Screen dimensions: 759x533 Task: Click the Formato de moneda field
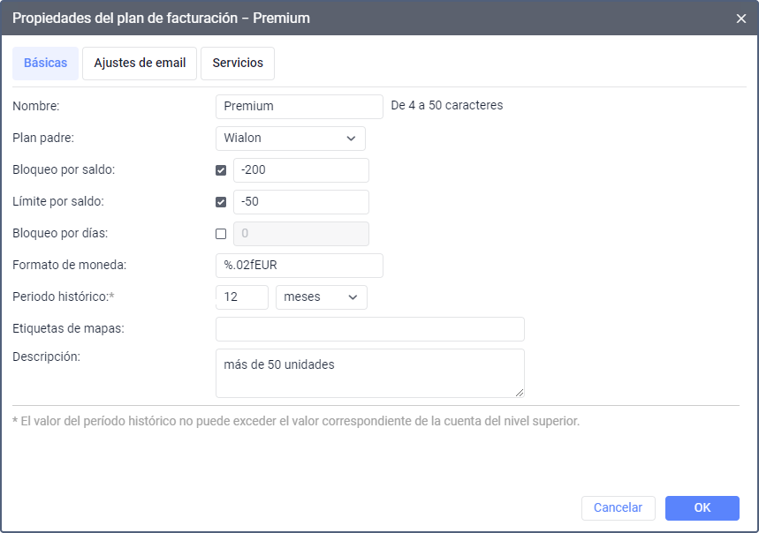click(x=299, y=266)
